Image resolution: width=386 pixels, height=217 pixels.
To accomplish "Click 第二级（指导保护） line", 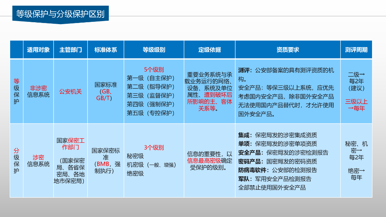I will pos(151,87).
